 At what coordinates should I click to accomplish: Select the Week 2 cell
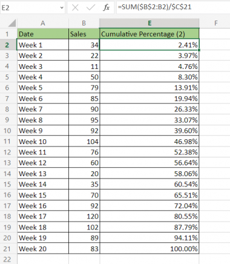[43, 55]
